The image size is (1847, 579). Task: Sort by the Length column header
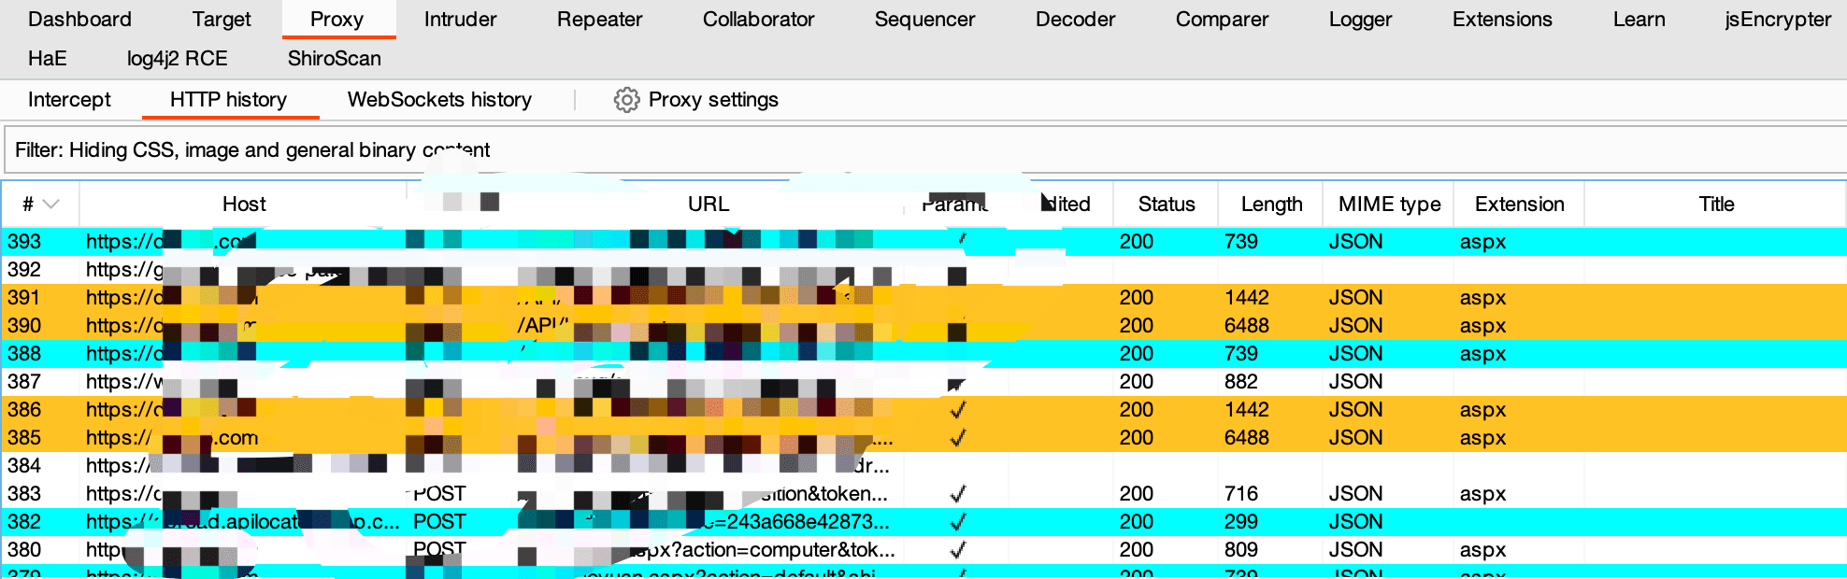(1271, 204)
